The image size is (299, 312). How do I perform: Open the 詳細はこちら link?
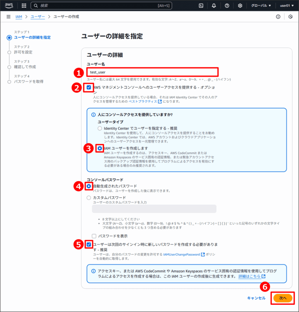(x=252, y=276)
